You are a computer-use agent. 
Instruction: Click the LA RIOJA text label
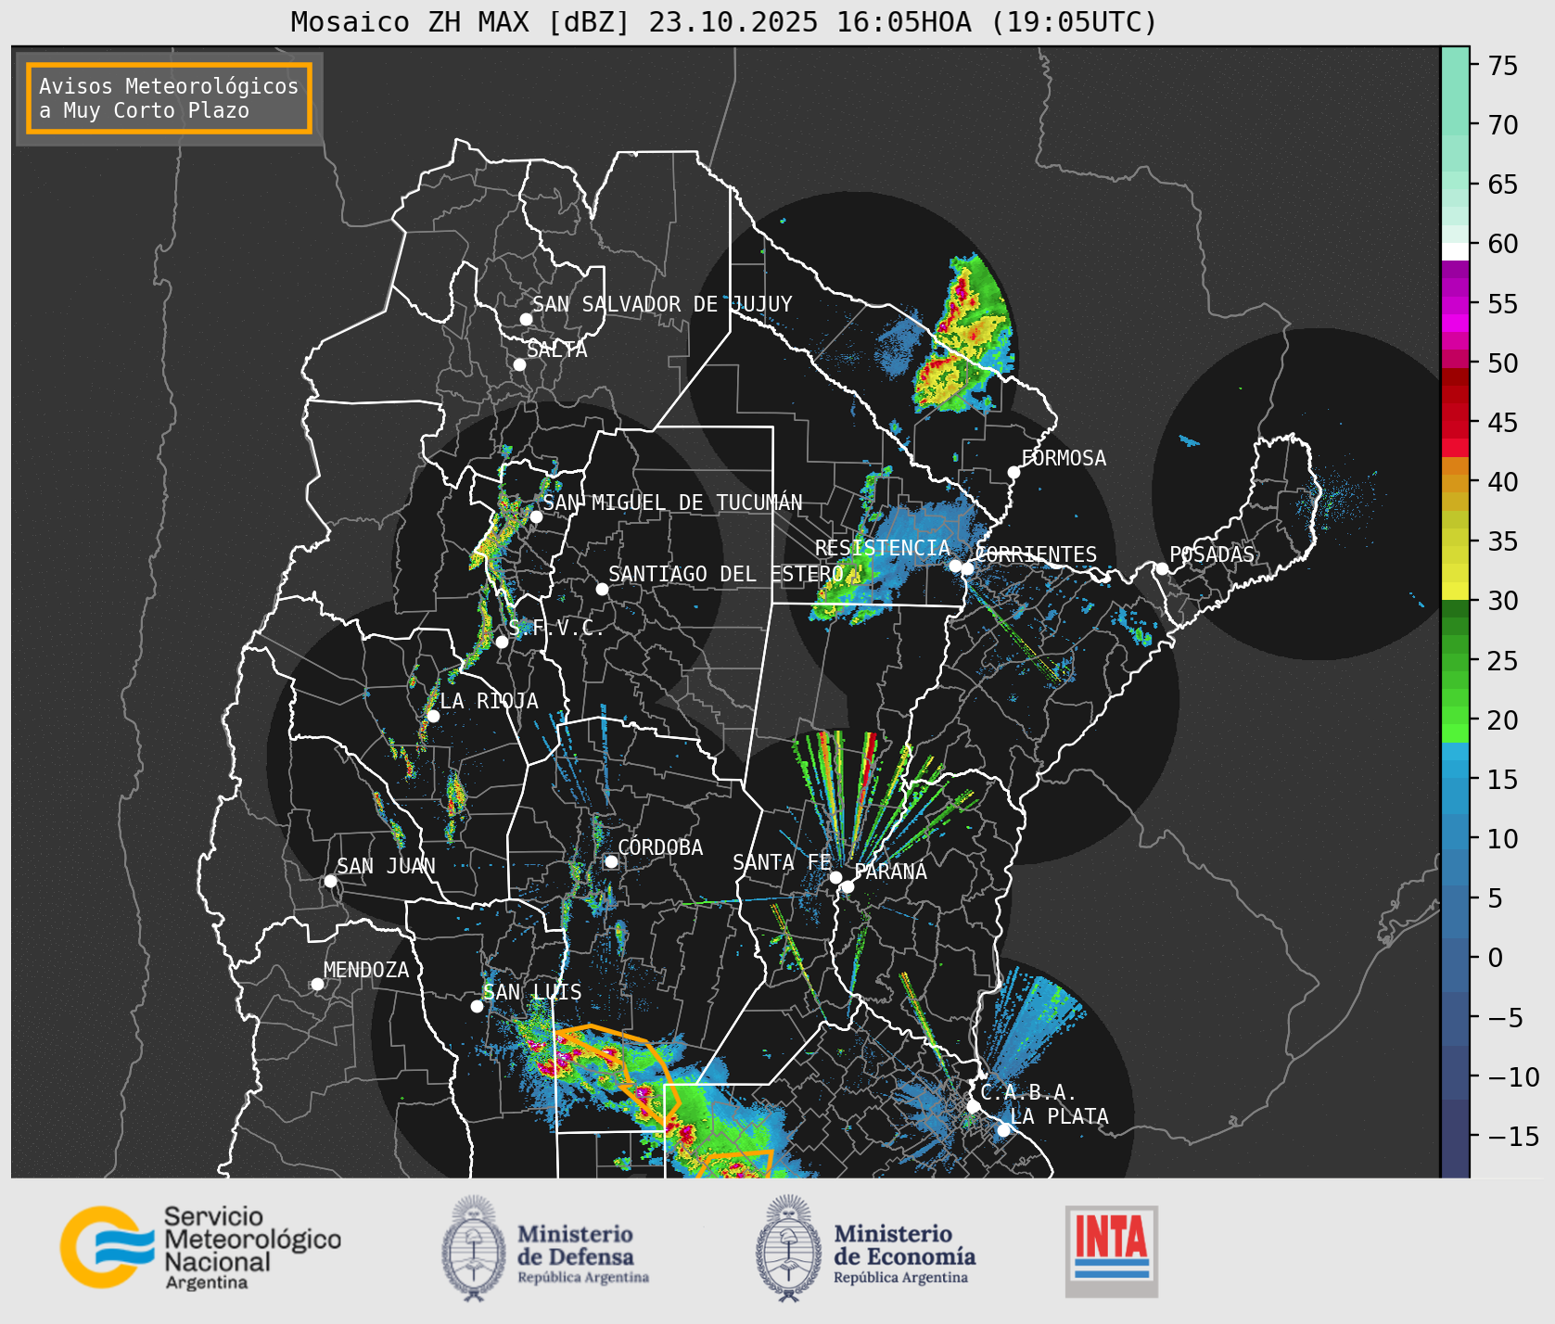pos(489,701)
